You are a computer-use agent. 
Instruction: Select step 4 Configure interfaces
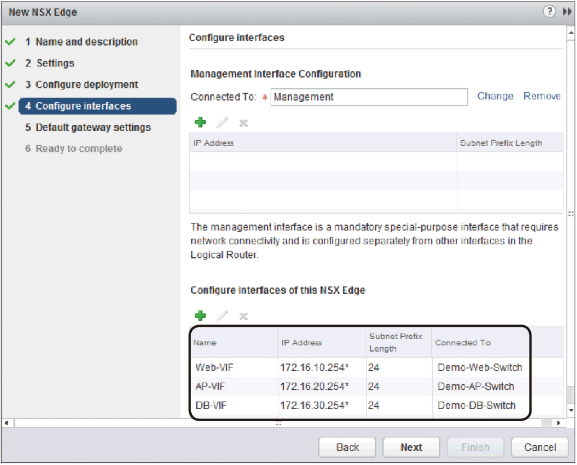point(97,106)
